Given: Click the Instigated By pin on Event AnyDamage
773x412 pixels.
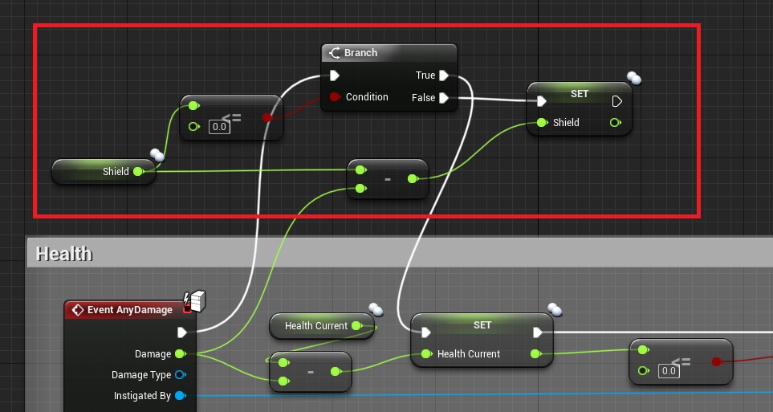Looking at the screenshot, I should point(180,395).
